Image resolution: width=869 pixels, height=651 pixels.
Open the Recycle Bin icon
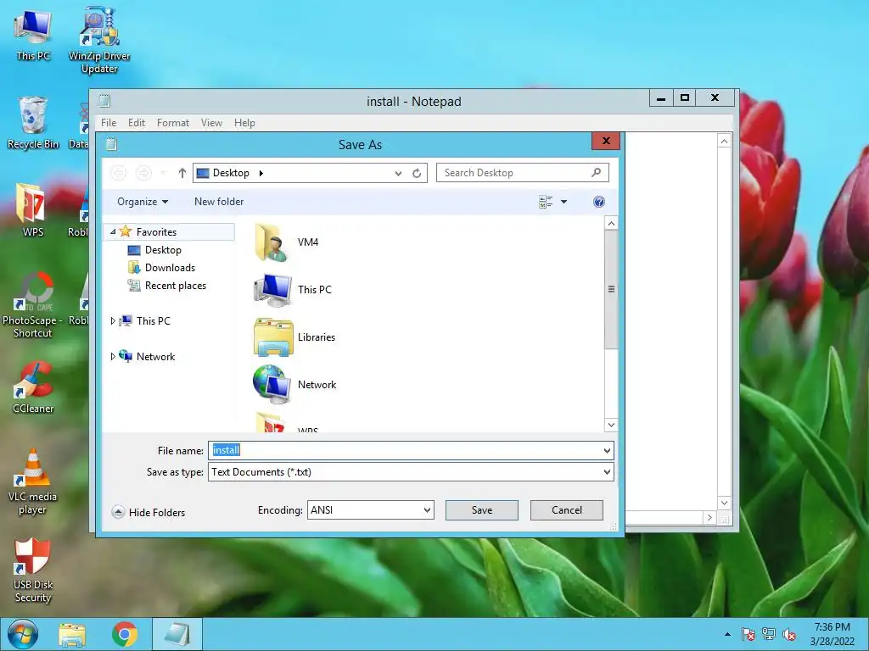coord(33,122)
